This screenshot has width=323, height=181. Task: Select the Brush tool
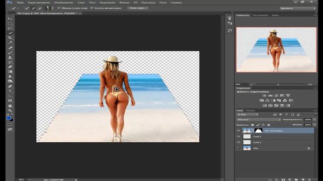click(10, 52)
